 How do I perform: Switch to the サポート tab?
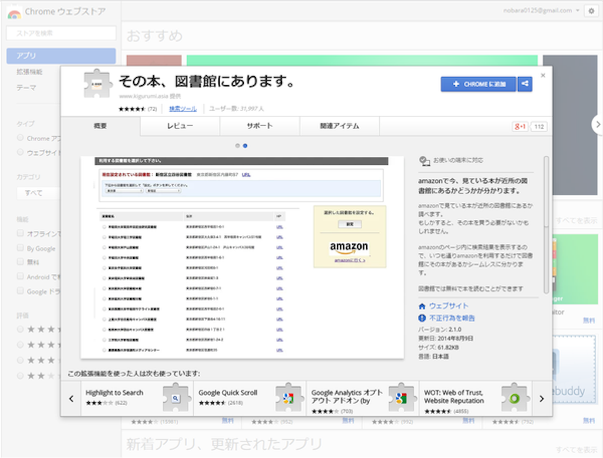pyautogui.click(x=260, y=126)
